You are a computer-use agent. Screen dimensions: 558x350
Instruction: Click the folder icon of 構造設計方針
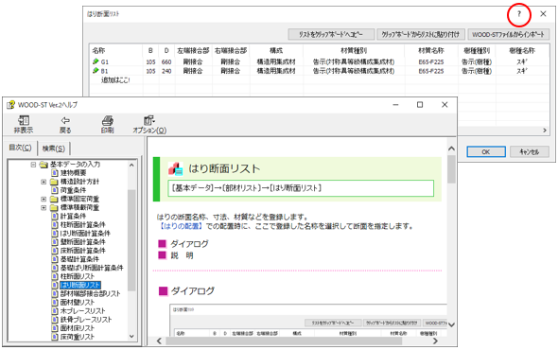click(54, 182)
